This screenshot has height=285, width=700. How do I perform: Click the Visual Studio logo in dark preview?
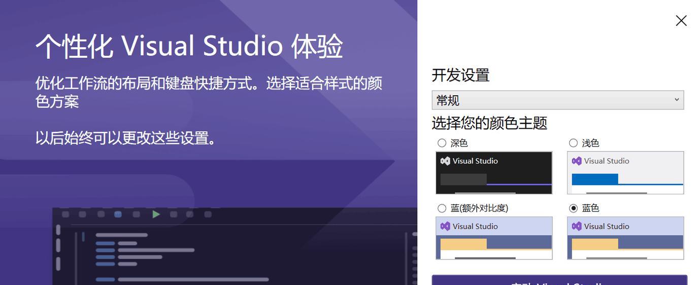tap(445, 161)
